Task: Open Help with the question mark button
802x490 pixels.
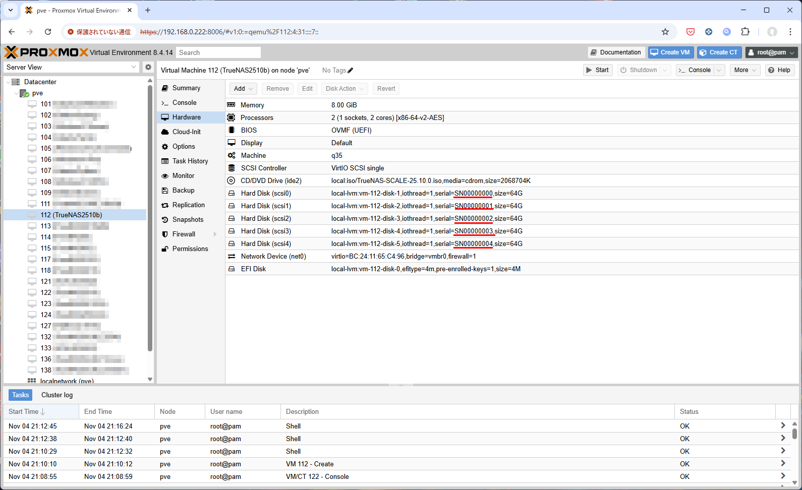Action: click(x=779, y=70)
